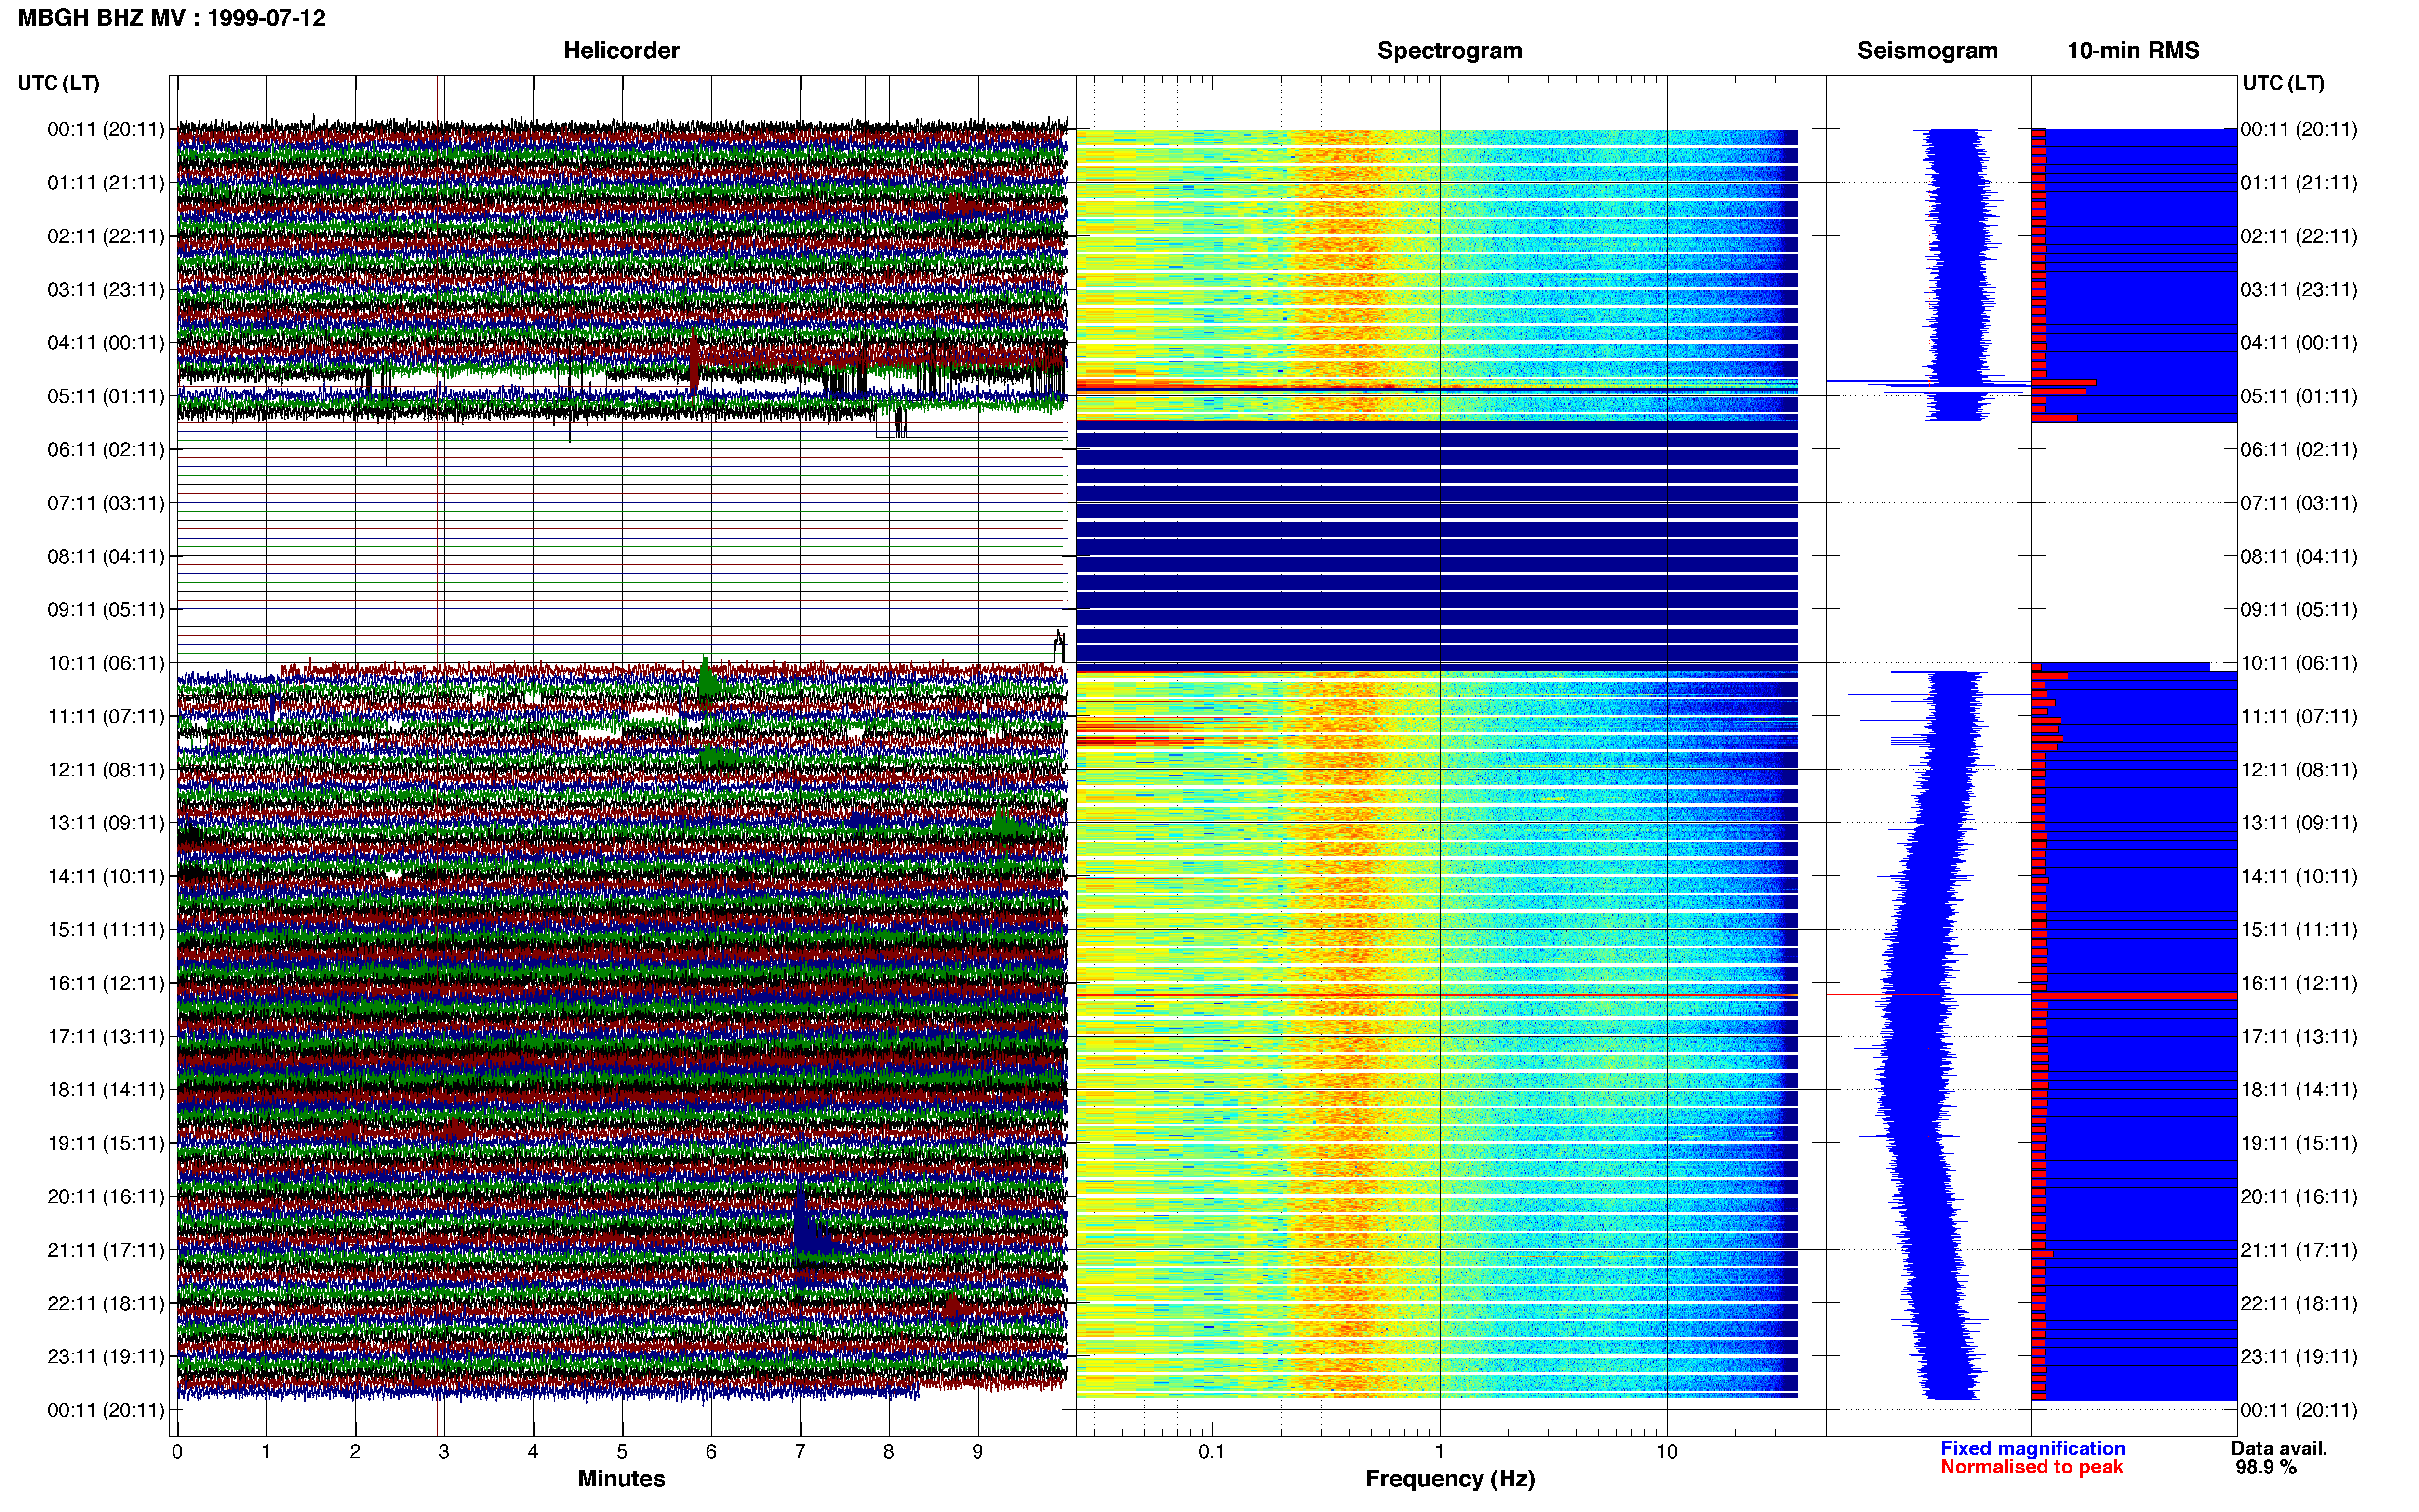Click right-side time label 16:11 (12:11)

pyautogui.click(x=2299, y=983)
